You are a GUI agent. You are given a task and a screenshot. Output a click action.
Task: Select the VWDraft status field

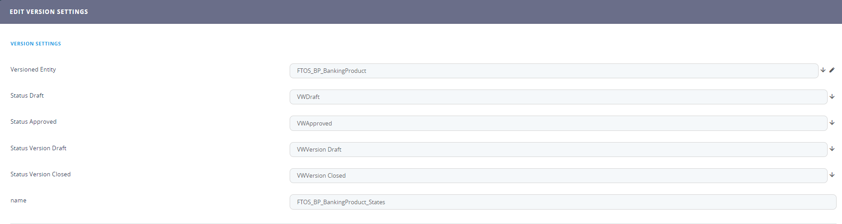coord(558,97)
